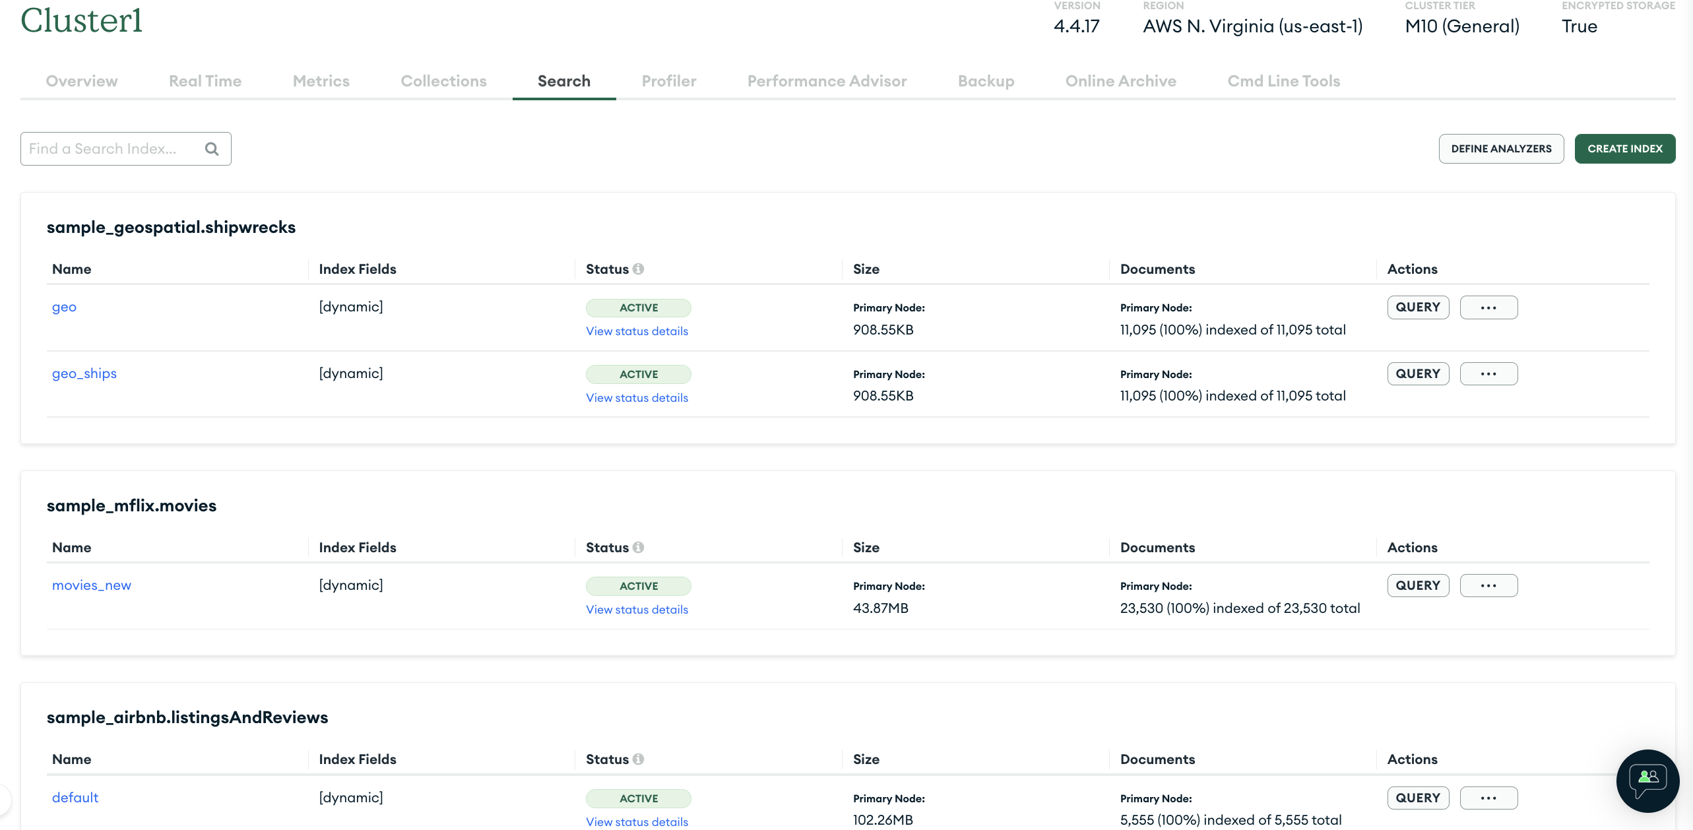1693x830 pixels.
Task: Open more actions menu for geo index
Action: point(1488,307)
